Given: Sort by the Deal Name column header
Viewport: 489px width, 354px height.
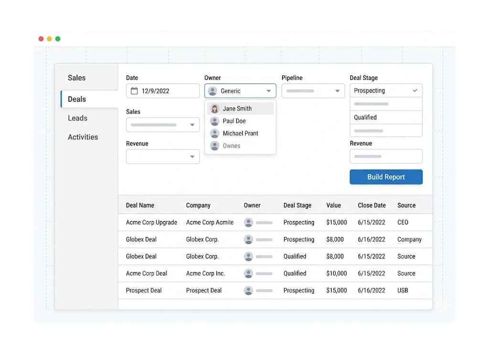Looking at the screenshot, I should click(140, 205).
